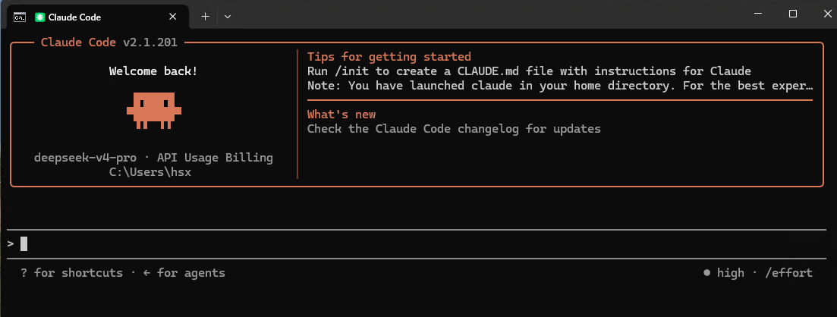Click the terminal profile icon in the tab
Image resolution: width=837 pixels, height=317 pixels.
tap(20, 17)
